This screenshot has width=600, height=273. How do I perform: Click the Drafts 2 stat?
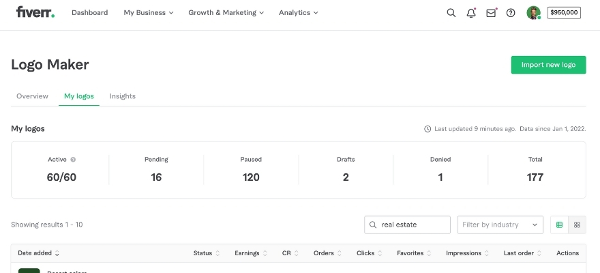tap(346, 170)
